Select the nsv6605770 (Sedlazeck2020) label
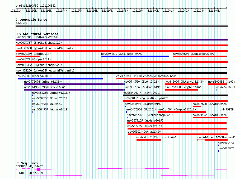Image resolution: width=235 pixels, height=179 pixels. point(157,137)
